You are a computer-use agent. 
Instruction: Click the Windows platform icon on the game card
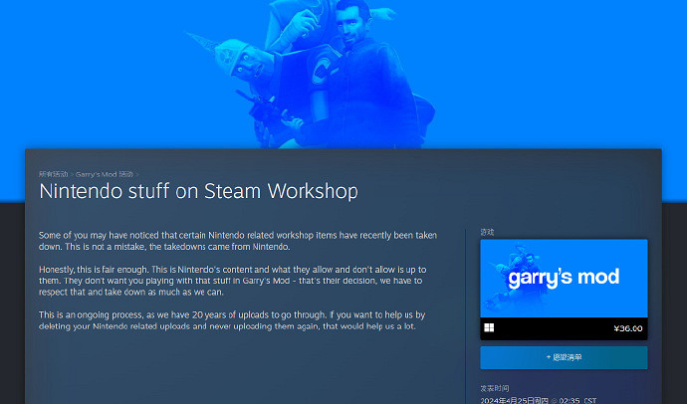pos(489,327)
